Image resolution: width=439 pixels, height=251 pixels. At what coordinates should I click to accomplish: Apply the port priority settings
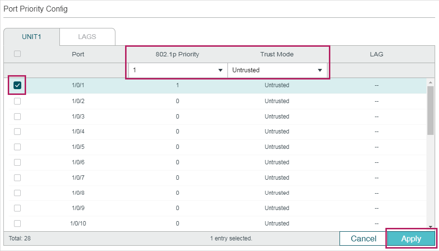(x=411, y=239)
